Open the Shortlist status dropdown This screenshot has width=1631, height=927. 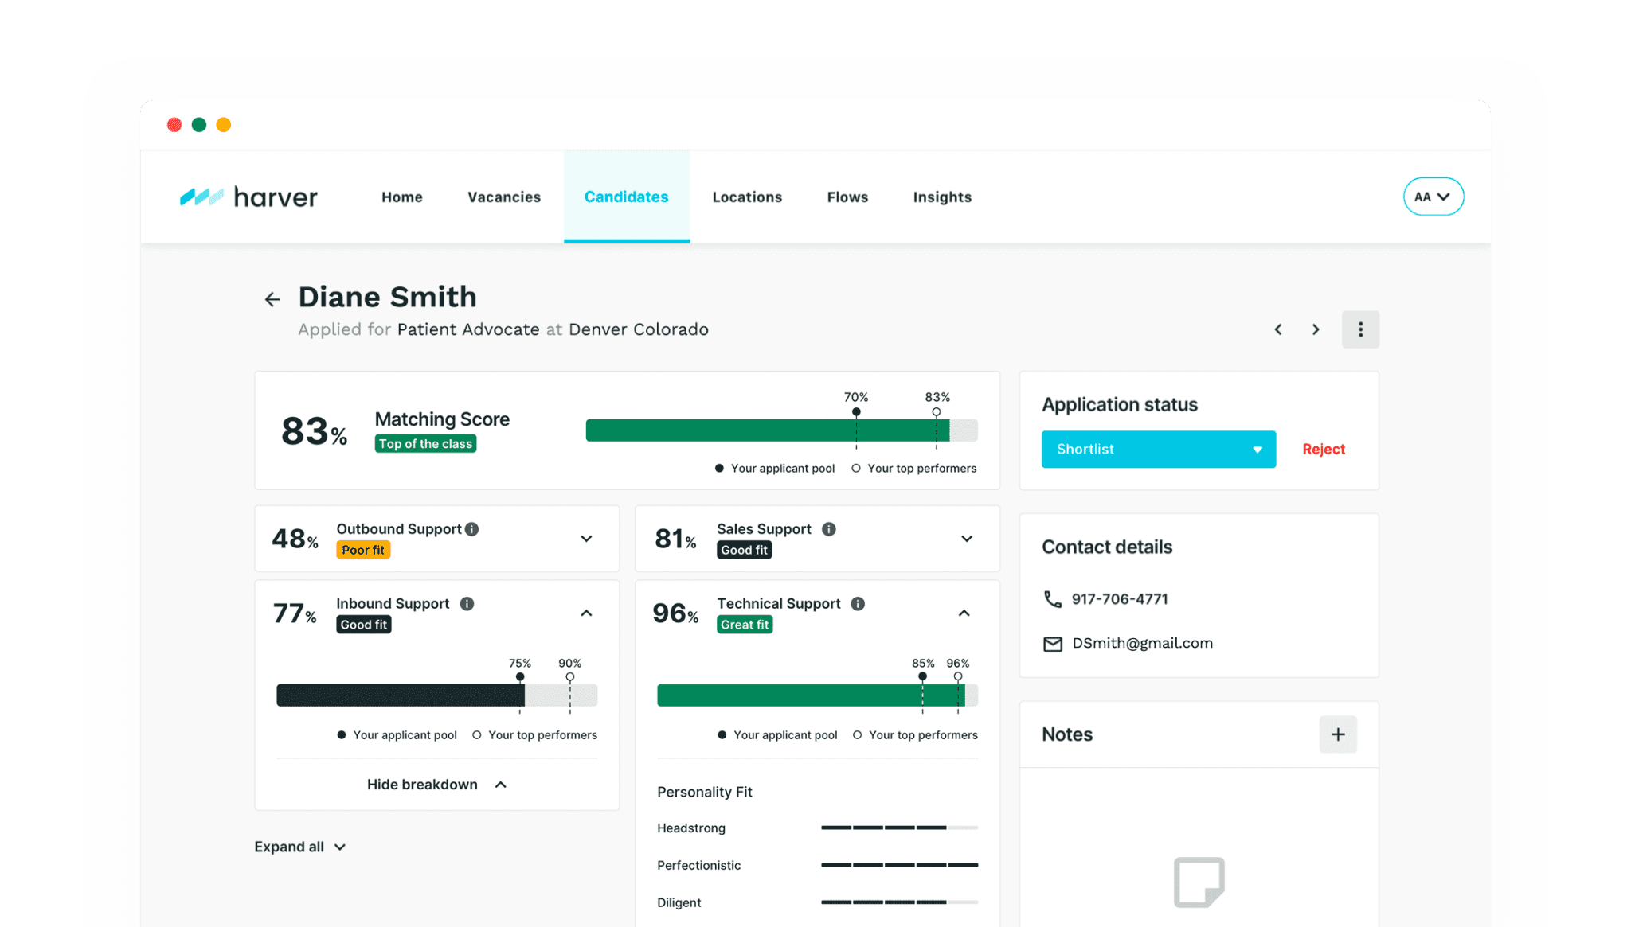1158,450
